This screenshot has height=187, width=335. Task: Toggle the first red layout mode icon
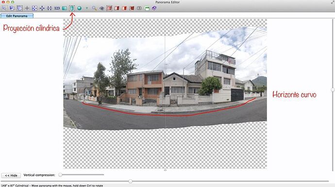pos(109,8)
